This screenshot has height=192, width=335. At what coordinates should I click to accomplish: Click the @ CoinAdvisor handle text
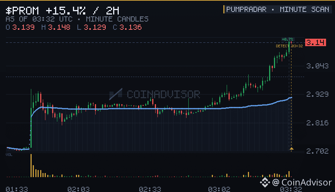point(302,182)
